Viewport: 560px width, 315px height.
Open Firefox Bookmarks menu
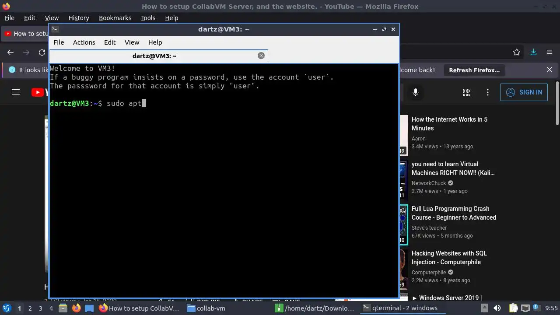115,18
